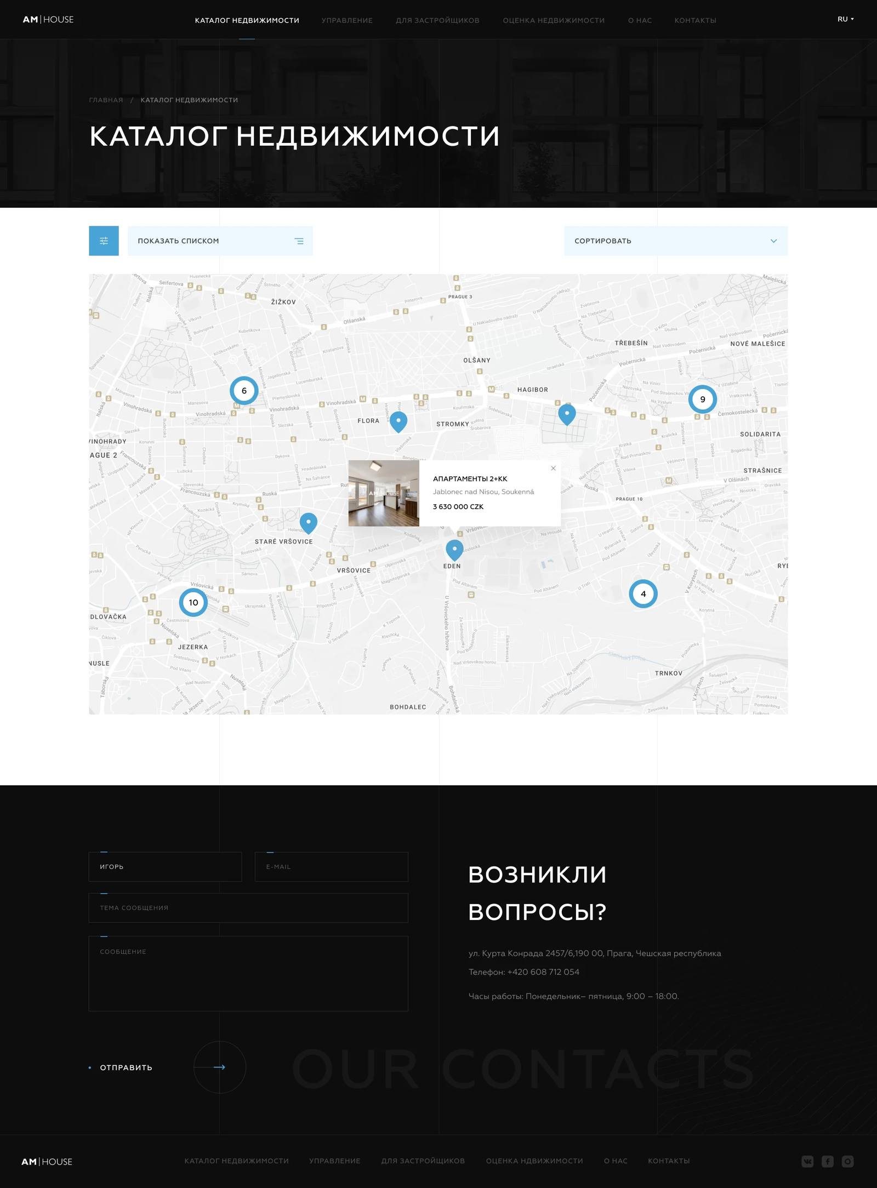Click map cluster marker 10

coord(193,602)
